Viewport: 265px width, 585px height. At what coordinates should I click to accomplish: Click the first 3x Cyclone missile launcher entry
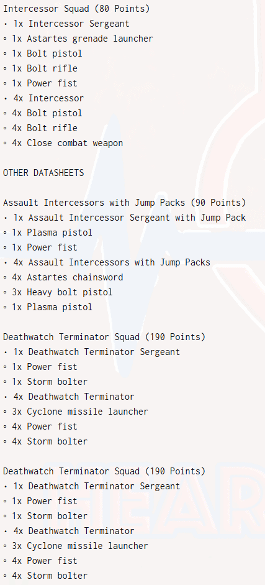(76, 412)
